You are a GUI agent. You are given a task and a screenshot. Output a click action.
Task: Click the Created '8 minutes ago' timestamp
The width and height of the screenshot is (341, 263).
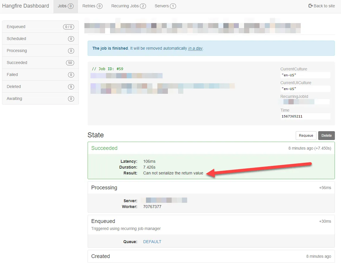(x=319, y=257)
